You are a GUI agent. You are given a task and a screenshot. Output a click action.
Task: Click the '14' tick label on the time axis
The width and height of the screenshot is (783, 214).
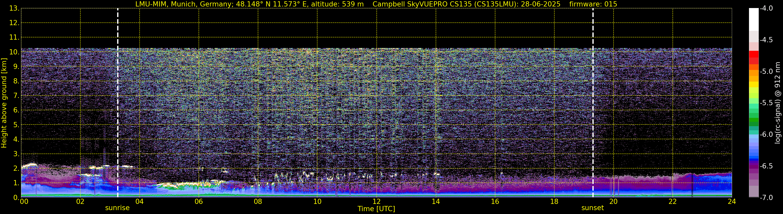[436, 202]
